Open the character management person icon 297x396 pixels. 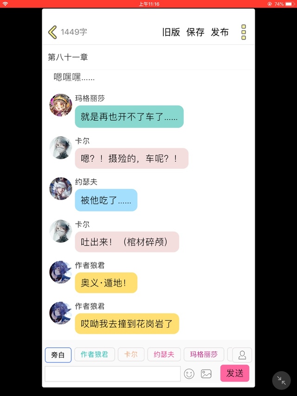click(x=242, y=355)
